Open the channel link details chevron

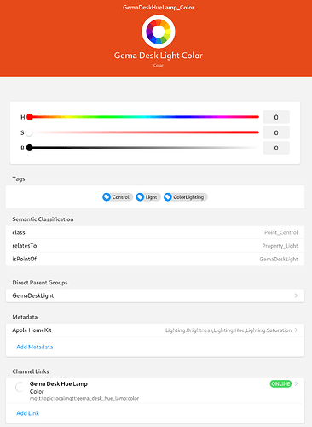point(296,383)
